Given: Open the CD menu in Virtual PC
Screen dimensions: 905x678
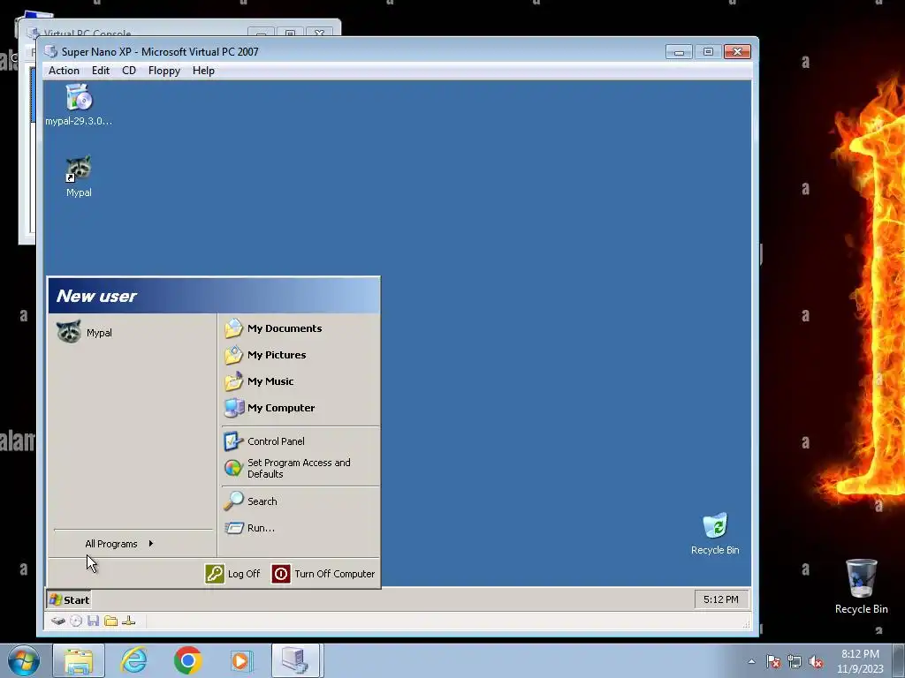Looking at the screenshot, I should 129,71.
